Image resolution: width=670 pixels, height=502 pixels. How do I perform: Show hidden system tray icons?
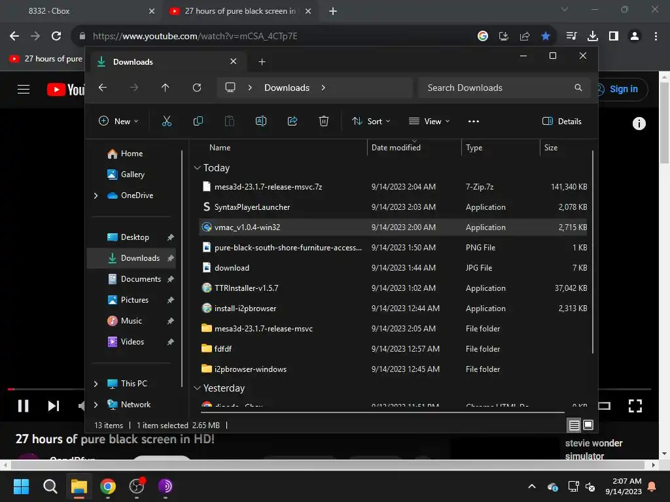(532, 486)
